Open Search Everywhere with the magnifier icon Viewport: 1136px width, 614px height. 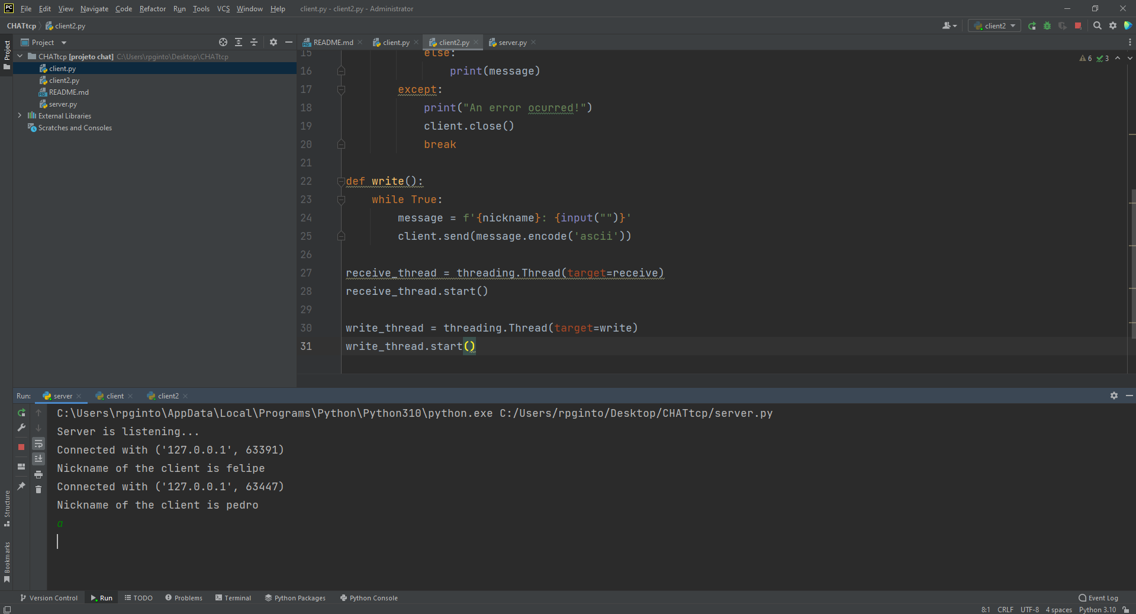click(x=1097, y=25)
